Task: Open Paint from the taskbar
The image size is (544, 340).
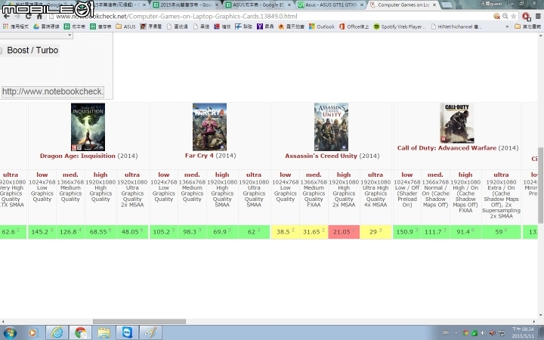Action: pos(150,332)
